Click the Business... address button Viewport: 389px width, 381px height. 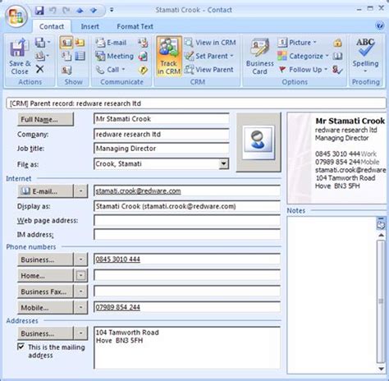45,333
